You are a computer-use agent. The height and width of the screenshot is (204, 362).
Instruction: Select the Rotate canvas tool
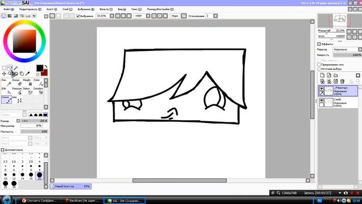tap(16, 74)
